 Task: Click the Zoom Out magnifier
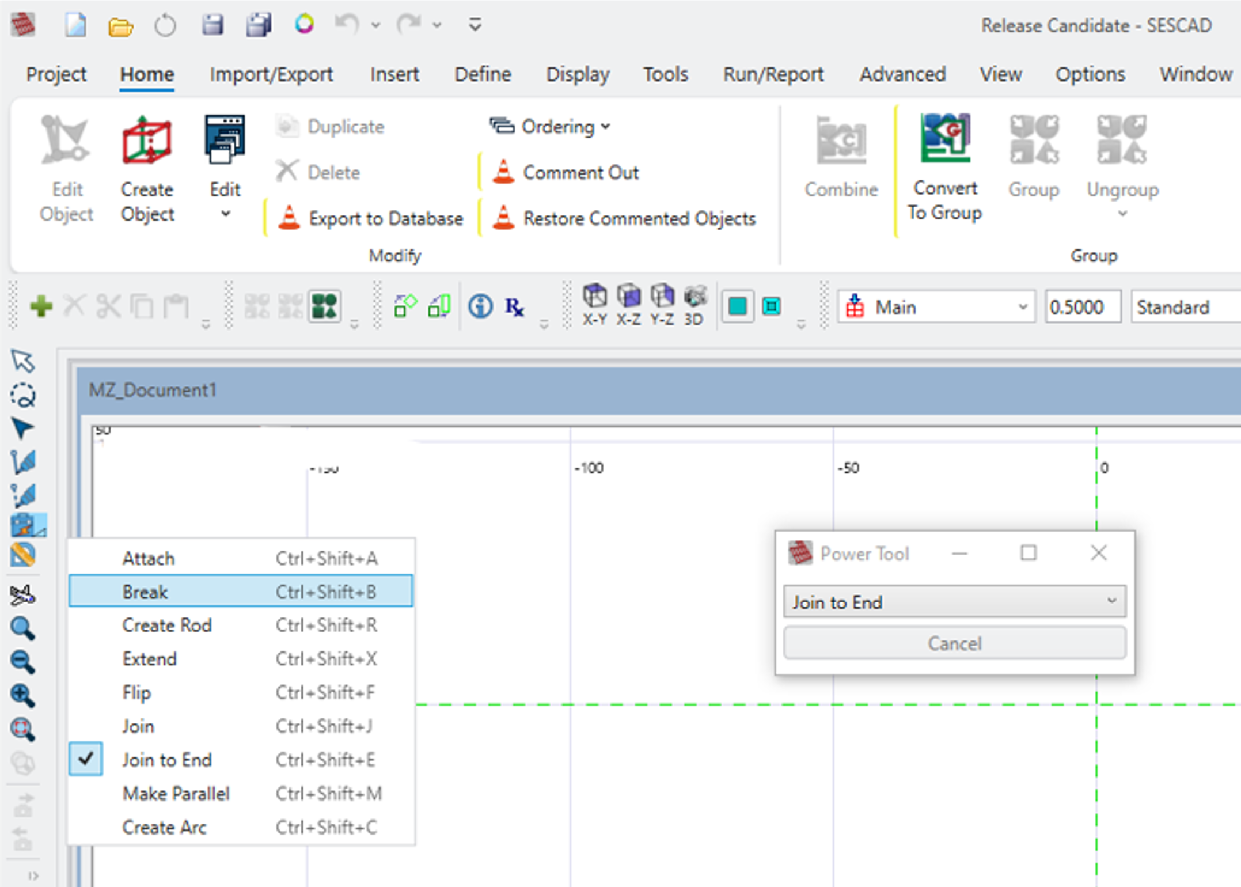(22, 662)
